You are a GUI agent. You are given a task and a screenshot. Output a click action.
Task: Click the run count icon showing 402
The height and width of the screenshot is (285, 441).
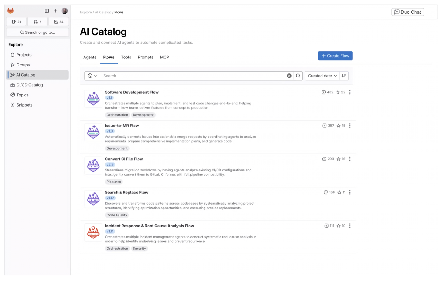[x=324, y=92]
